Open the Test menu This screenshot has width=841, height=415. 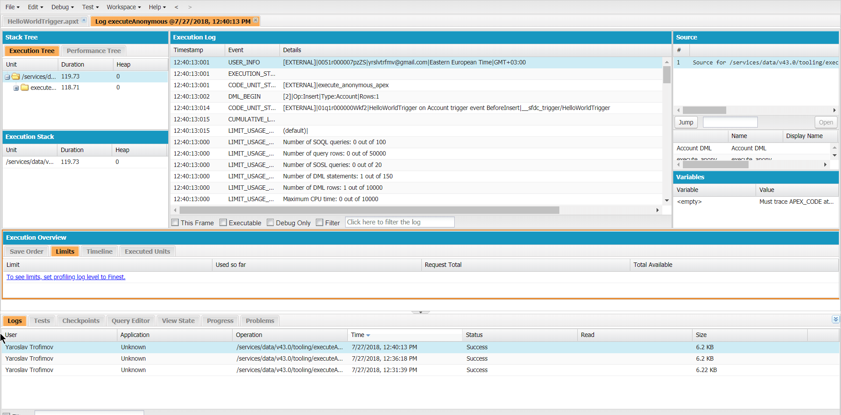[x=90, y=7]
